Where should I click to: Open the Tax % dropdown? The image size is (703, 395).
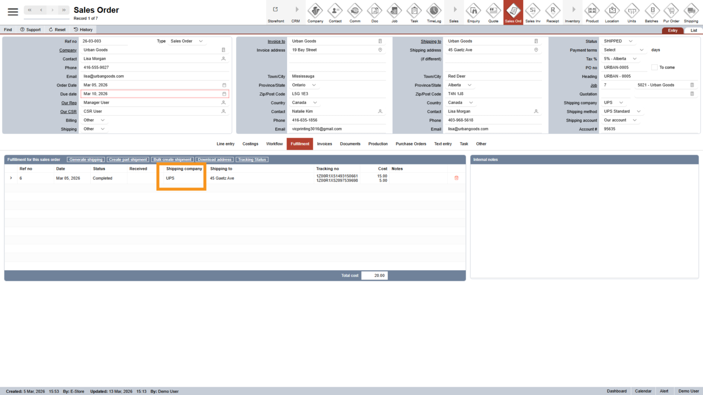pos(634,59)
